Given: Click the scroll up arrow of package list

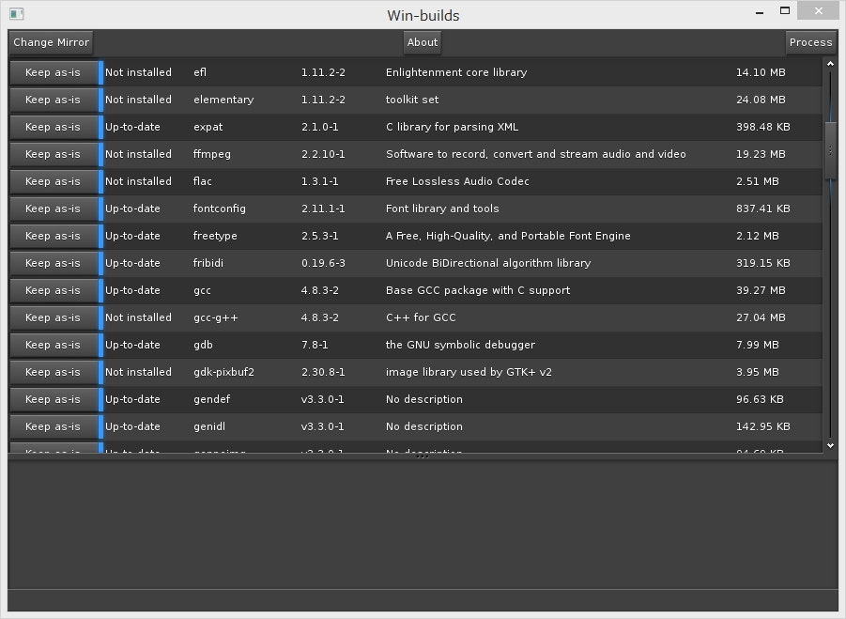Looking at the screenshot, I should pos(830,64).
